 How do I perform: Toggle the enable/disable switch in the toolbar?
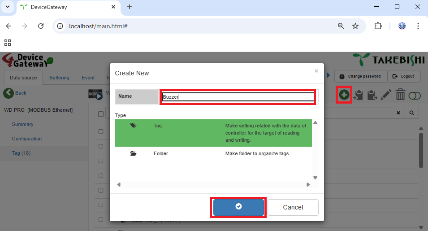point(415,95)
